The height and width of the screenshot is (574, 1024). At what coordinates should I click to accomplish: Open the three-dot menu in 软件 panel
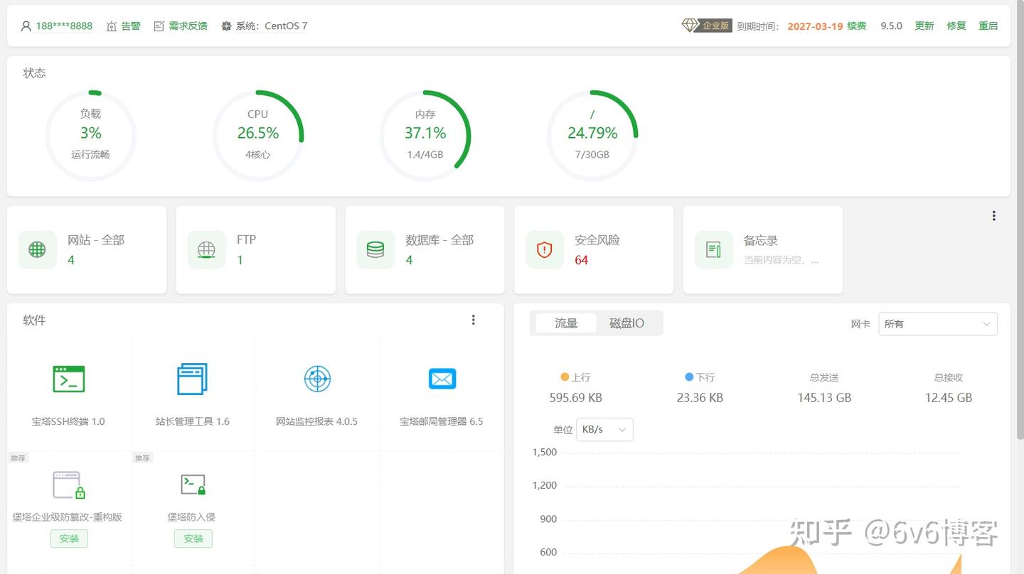tap(474, 320)
